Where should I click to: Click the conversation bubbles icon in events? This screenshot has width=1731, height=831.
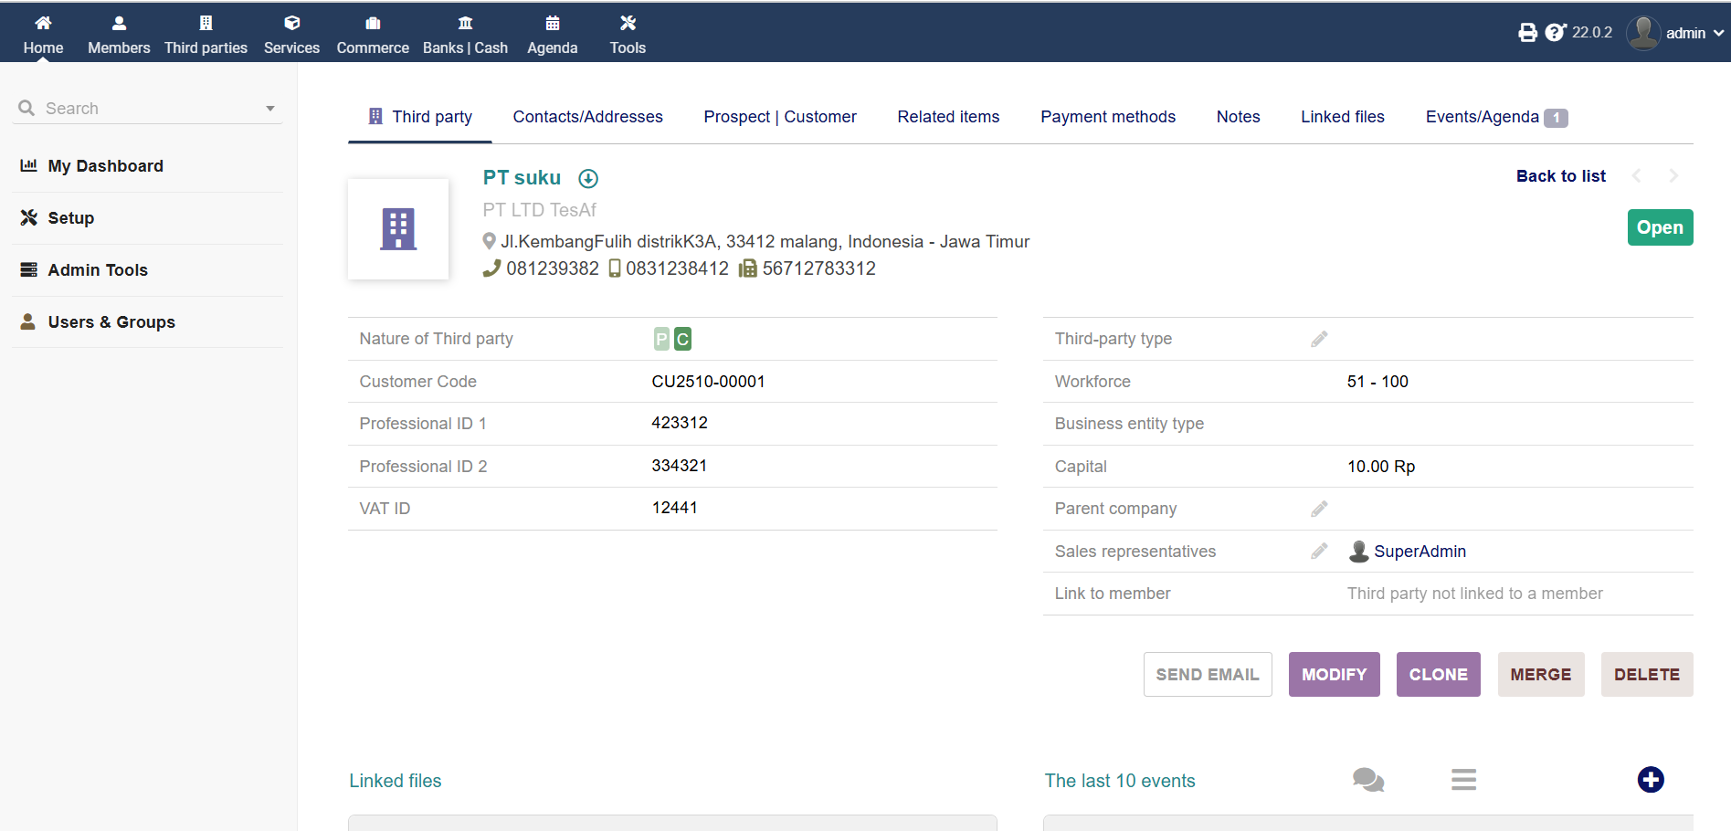pyautogui.click(x=1367, y=780)
